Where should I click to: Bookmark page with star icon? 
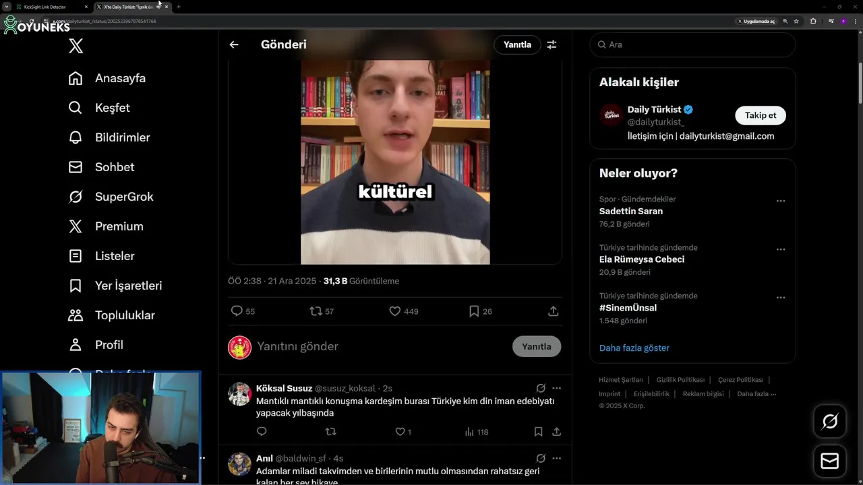coord(796,22)
